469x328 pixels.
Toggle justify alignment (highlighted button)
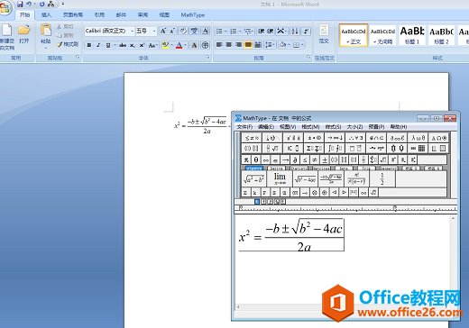tap(248, 45)
